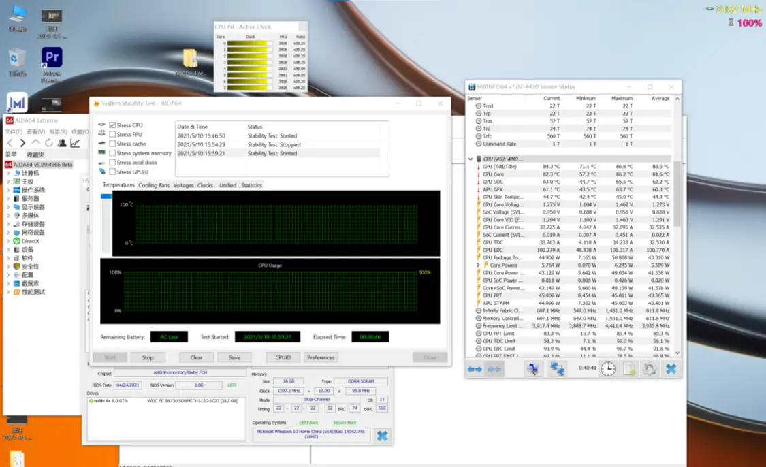Image resolution: width=766 pixels, height=467 pixels.
Task: Click the HWiNFO clock reset timer icon
Action: (608, 368)
